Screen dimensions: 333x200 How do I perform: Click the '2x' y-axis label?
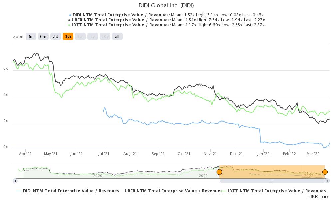[6, 121]
